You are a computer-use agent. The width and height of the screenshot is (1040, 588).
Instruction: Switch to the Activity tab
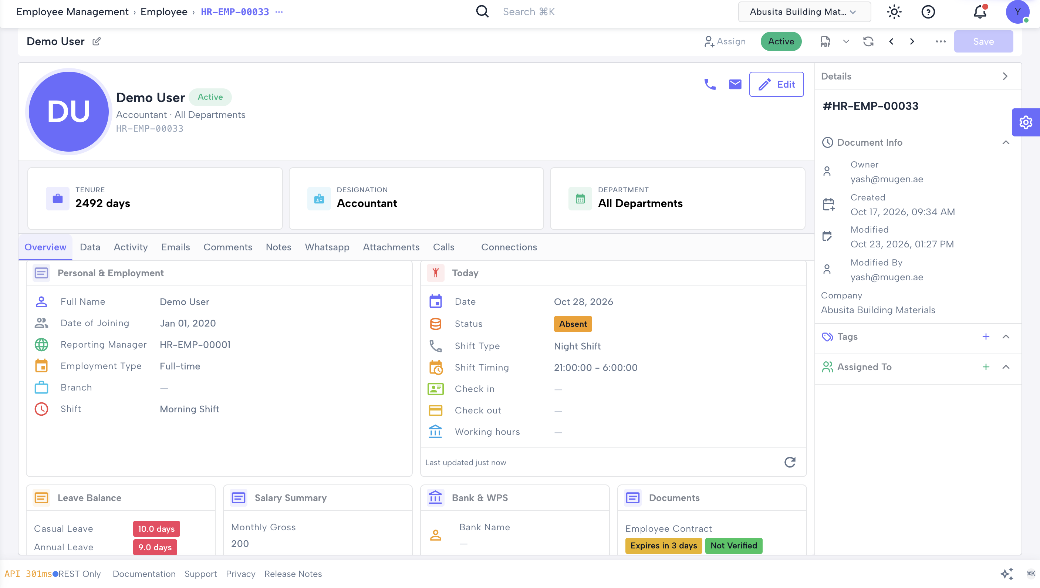pos(131,247)
